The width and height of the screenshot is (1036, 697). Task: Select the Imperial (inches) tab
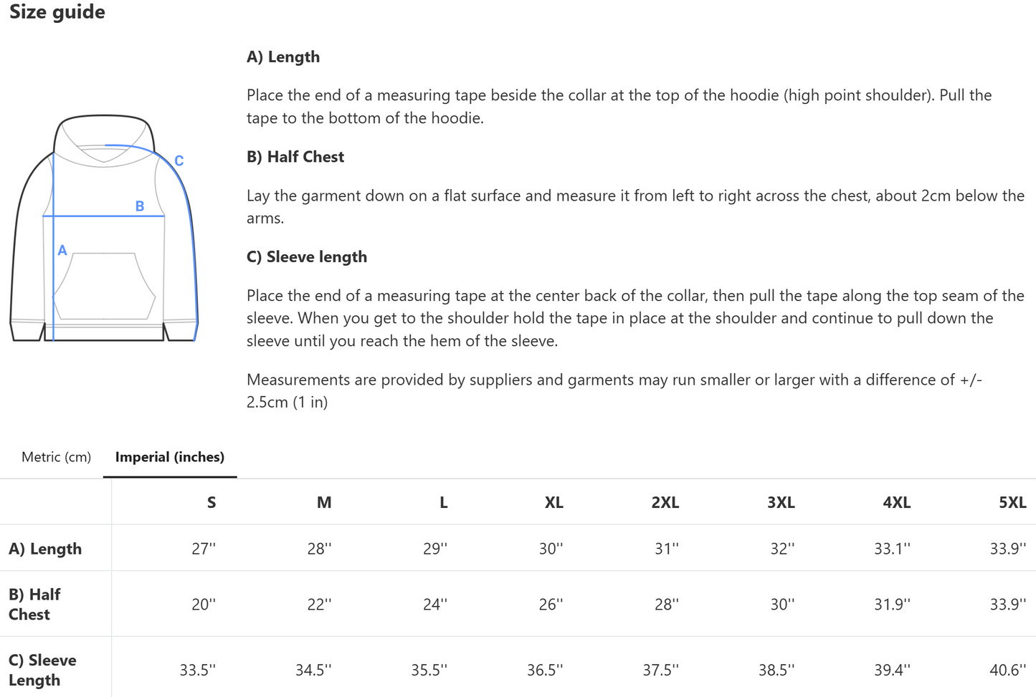point(170,457)
